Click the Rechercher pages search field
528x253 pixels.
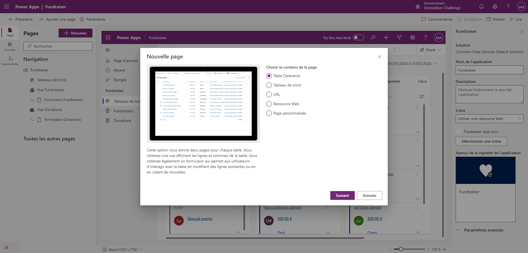tap(58, 46)
